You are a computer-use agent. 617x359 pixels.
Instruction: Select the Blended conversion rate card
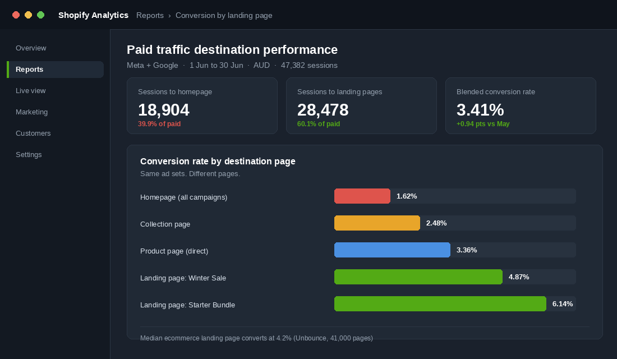521,105
